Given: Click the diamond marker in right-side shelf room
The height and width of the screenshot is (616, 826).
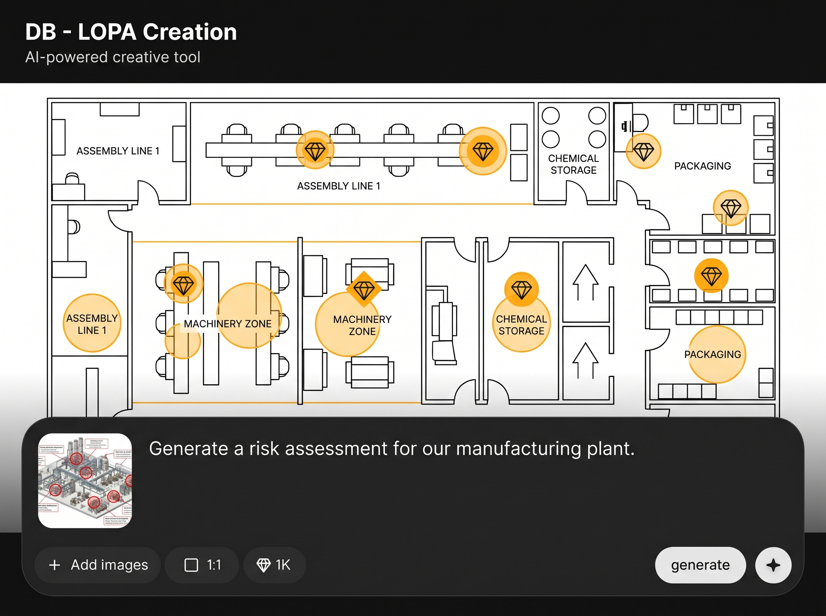Looking at the screenshot, I should click(711, 276).
